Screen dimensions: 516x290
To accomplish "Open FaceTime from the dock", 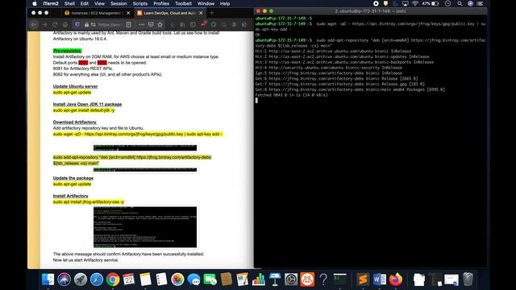I will (210, 280).
